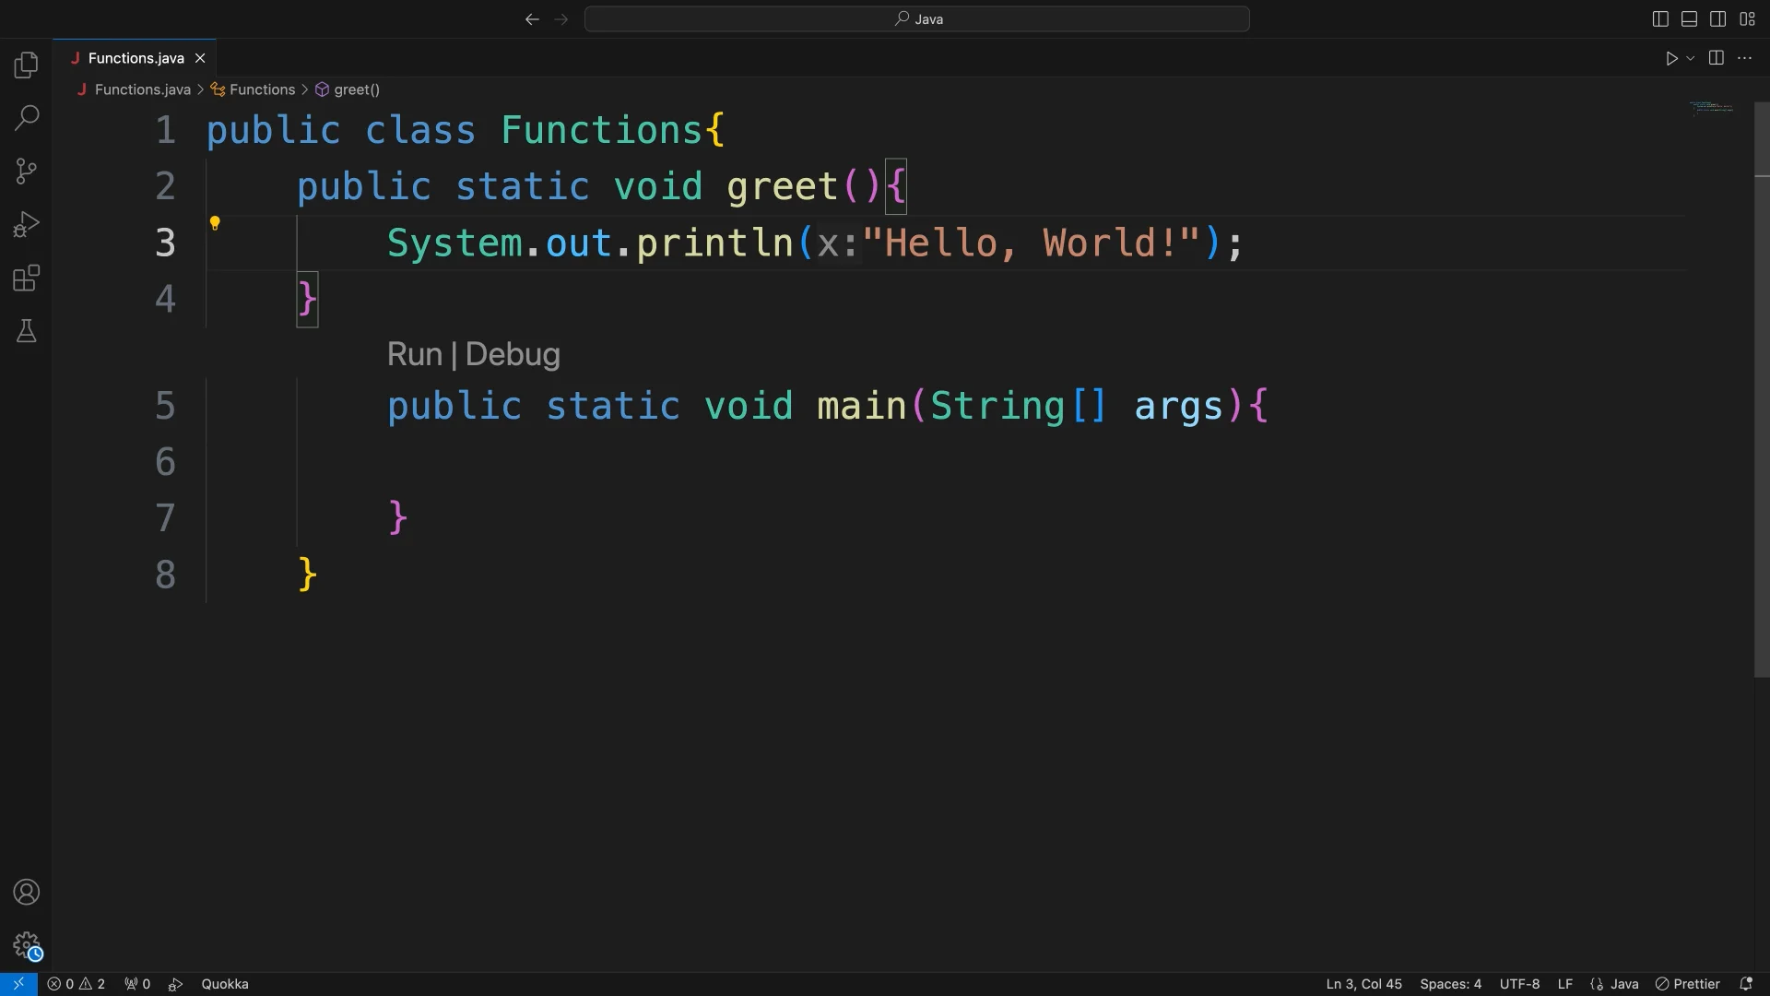Open the Run and Debug view
This screenshot has width=1770, height=996.
[x=27, y=224]
